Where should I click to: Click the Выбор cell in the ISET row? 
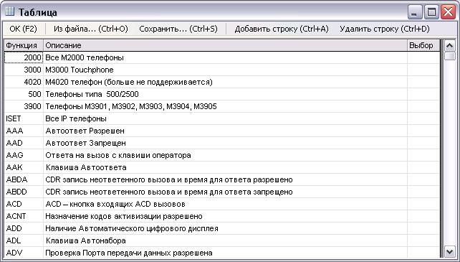click(423, 118)
